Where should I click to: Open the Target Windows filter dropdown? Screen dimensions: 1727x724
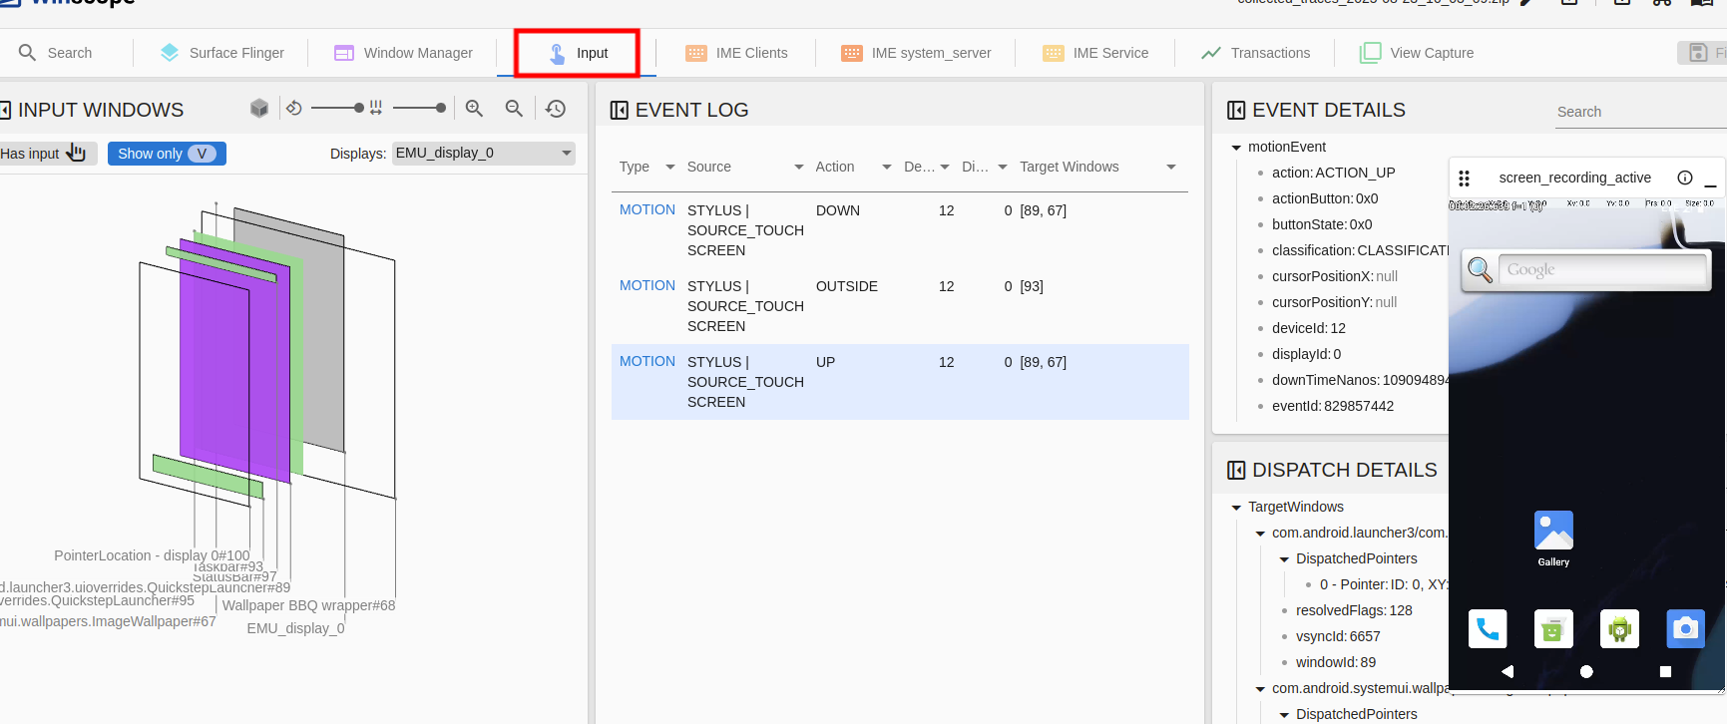(x=1171, y=167)
